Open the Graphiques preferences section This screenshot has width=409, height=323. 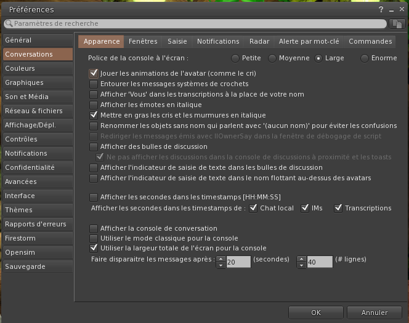(25, 82)
